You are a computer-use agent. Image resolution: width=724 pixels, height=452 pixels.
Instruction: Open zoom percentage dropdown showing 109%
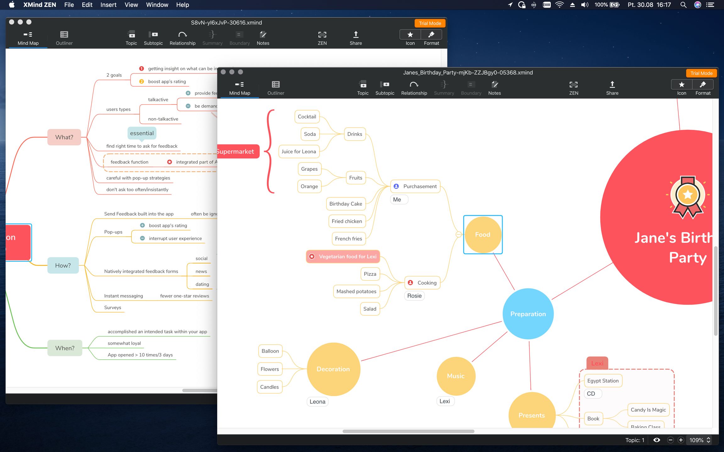(x=700, y=440)
